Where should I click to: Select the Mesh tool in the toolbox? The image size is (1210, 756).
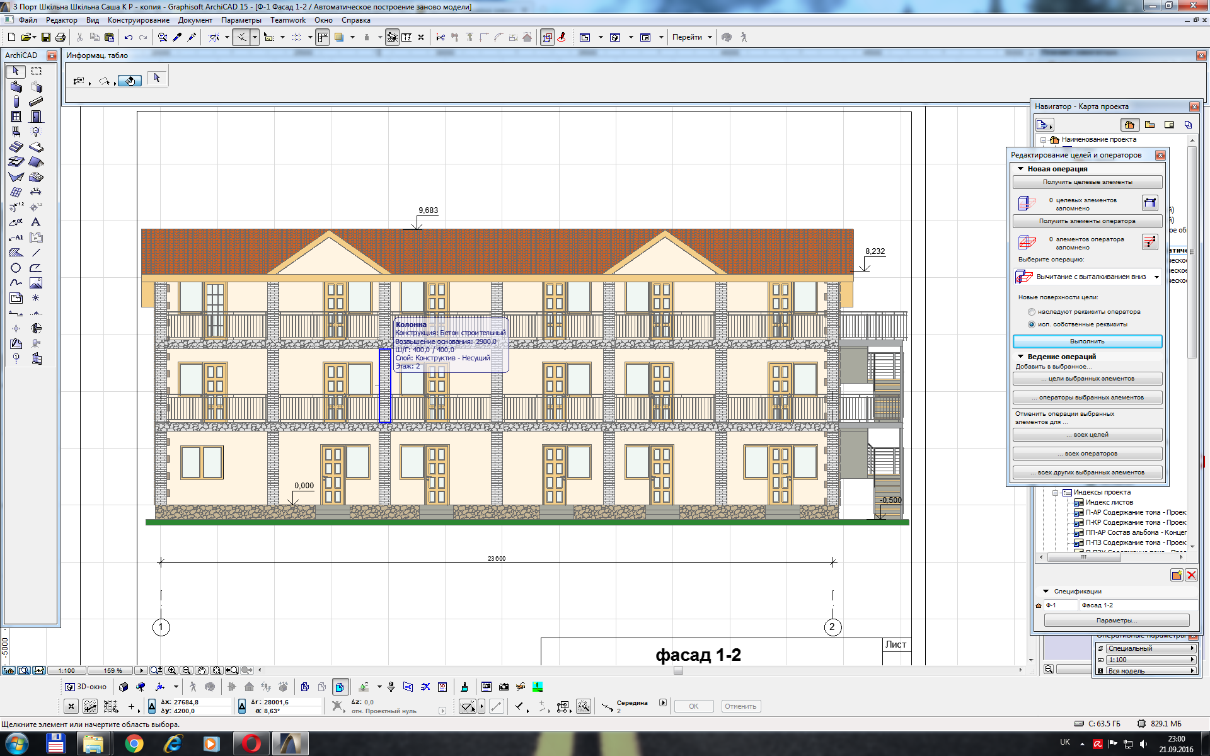click(x=37, y=177)
